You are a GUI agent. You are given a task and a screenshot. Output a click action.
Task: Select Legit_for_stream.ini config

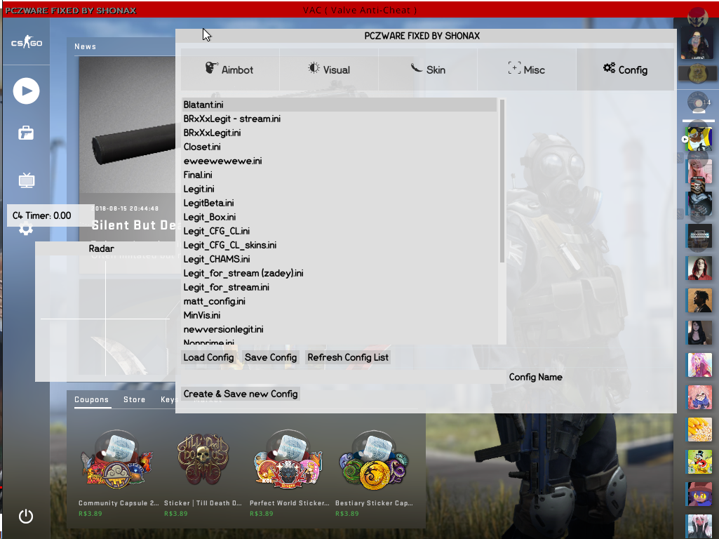click(x=340, y=287)
